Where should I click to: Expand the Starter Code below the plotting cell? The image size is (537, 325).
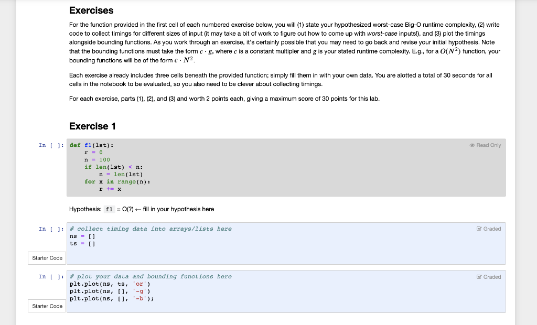[46, 306]
